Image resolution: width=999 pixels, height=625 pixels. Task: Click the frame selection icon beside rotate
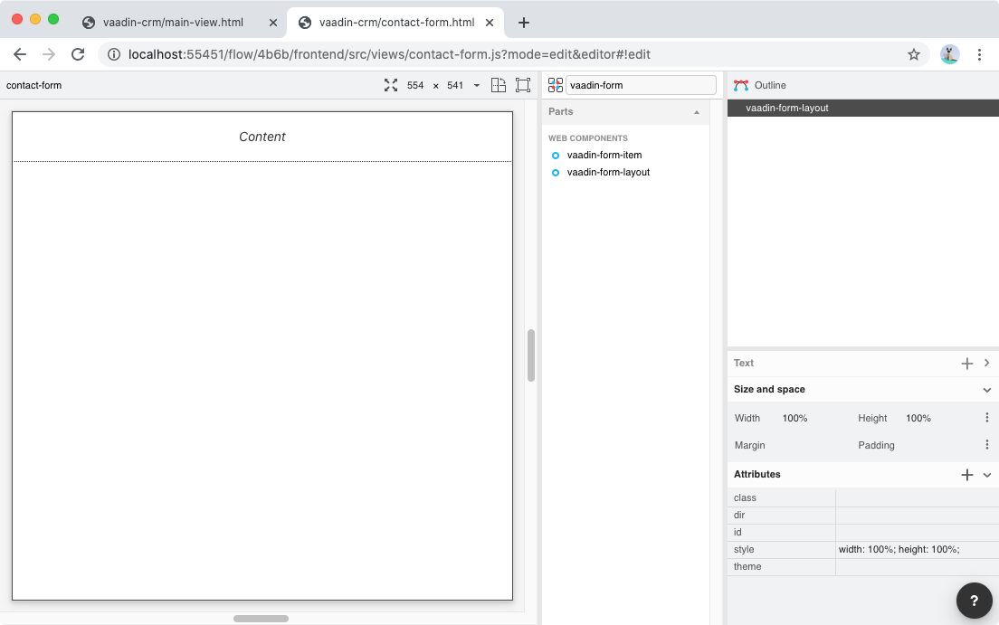click(x=523, y=84)
